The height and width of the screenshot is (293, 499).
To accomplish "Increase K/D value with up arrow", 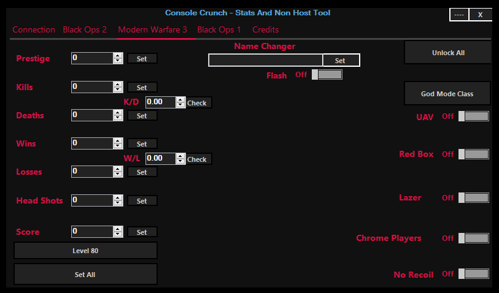I will tap(180, 100).
